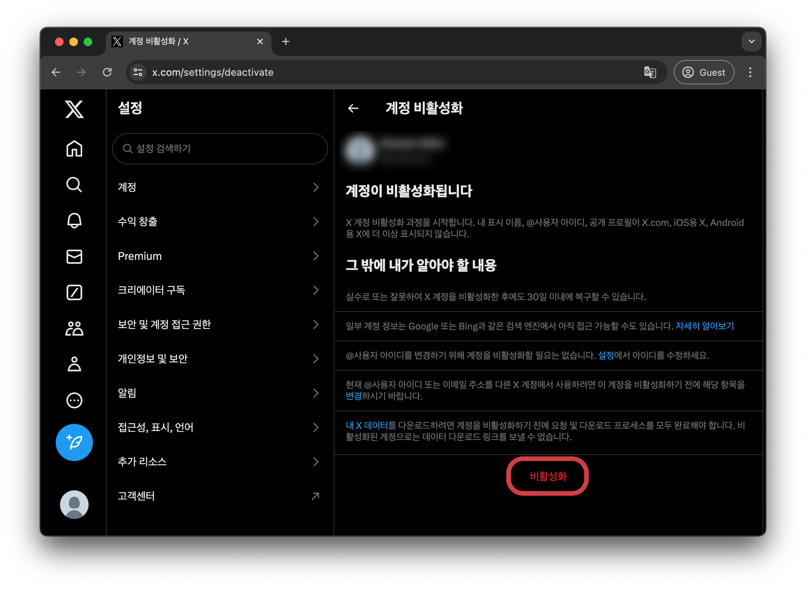Click the 설정 검색하기 search field

coord(220,148)
